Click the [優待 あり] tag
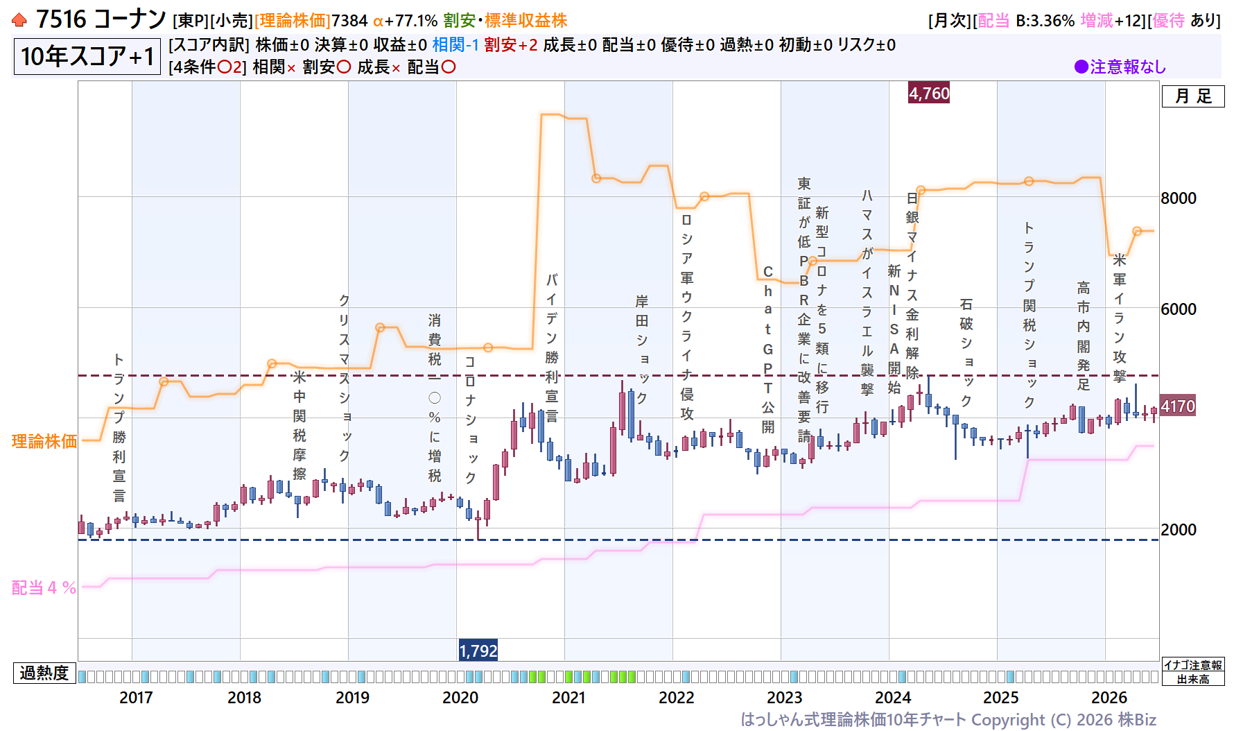1234x731 pixels. point(1184,21)
